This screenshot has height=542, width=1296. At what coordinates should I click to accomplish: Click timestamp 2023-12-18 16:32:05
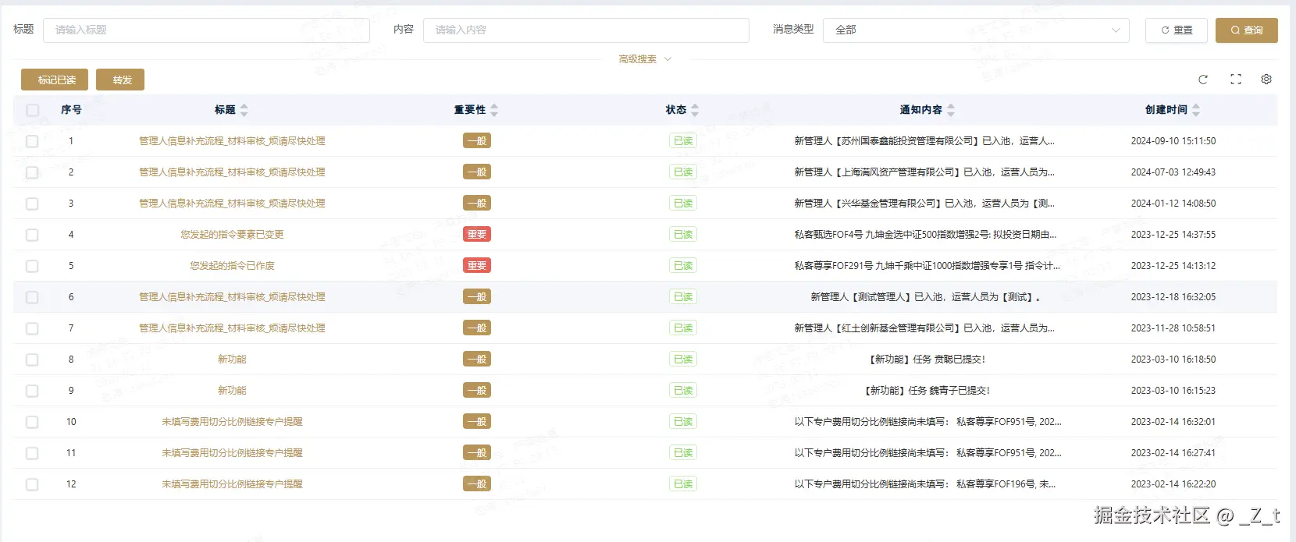[x=1173, y=297]
